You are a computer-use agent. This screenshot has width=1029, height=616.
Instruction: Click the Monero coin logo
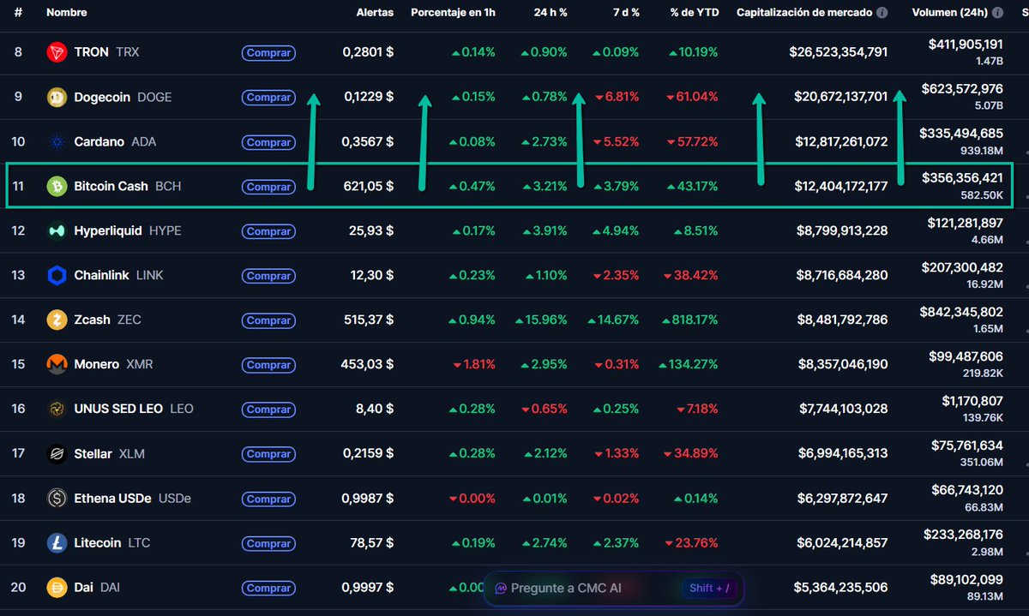(x=57, y=364)
